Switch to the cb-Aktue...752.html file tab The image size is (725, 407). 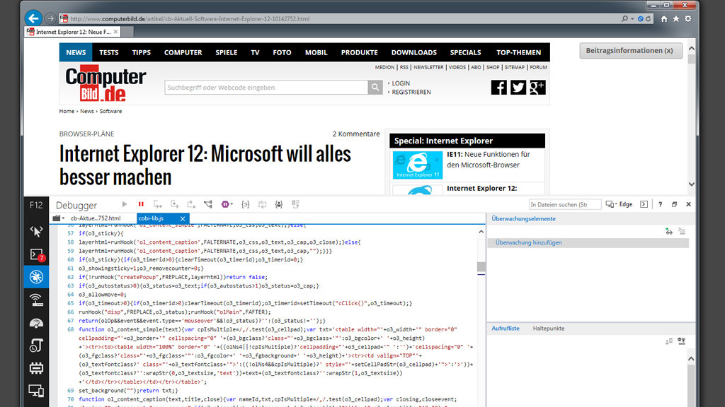(x=96, y=218)
